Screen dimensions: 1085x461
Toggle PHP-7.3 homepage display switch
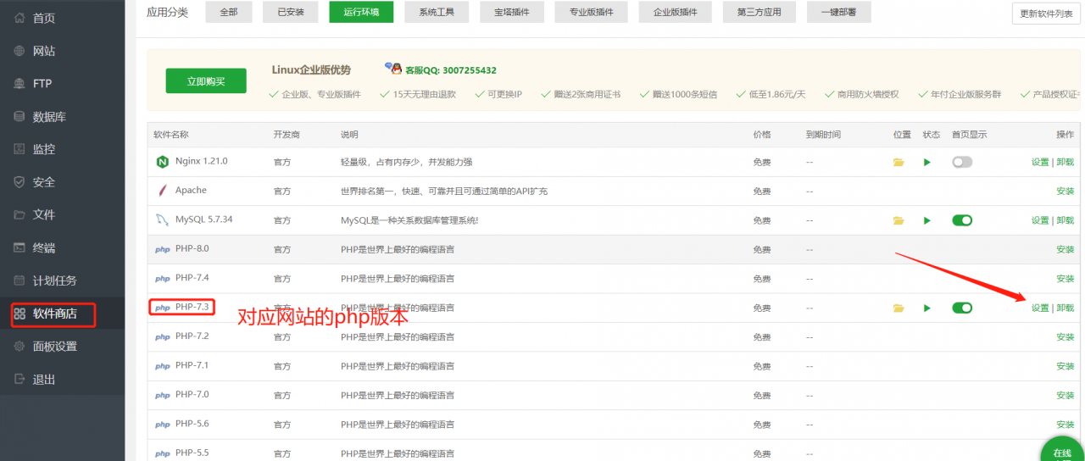pyautogui.click(x=962, y=308)
